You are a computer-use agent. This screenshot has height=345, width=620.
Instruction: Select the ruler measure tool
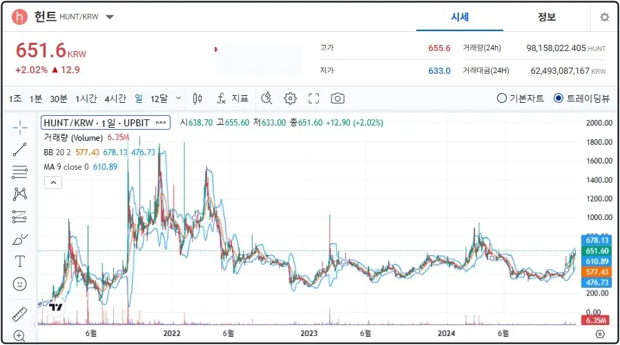pyautogui.click(x=20, y=314)
